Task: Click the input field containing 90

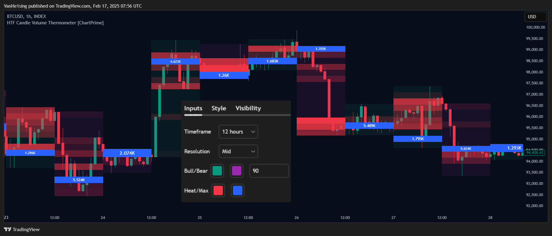Action: (269, 171)
